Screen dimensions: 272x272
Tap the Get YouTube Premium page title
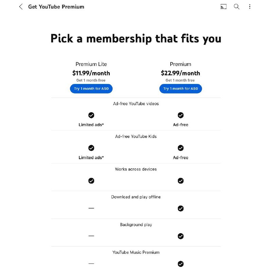pos(56,7)
